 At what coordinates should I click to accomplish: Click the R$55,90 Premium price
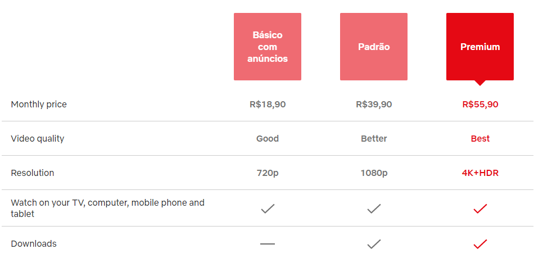point(480,105)
